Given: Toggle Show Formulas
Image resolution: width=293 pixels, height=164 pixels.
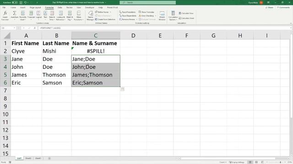Looking at the screenshot, I should pyautogui.click(x=146, y=12).
